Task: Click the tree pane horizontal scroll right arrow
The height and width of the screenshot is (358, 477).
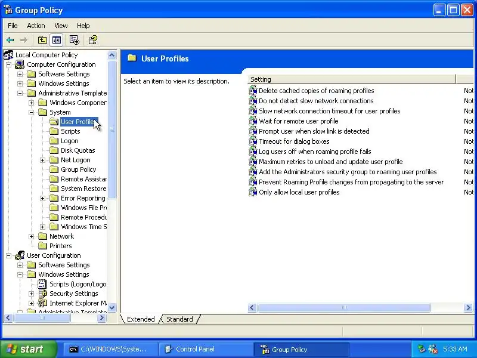Action: point(101,318)
